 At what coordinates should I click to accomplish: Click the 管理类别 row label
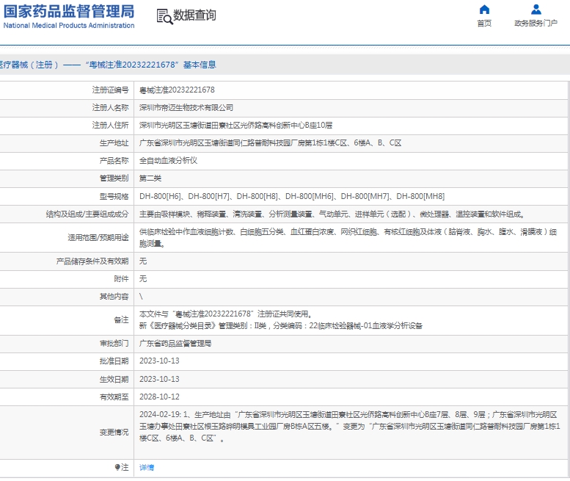coord(114,178)
